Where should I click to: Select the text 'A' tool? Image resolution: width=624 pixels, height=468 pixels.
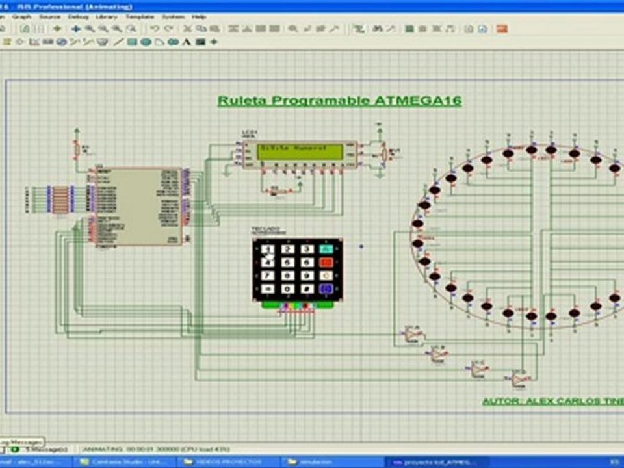[x=187, y=42]
